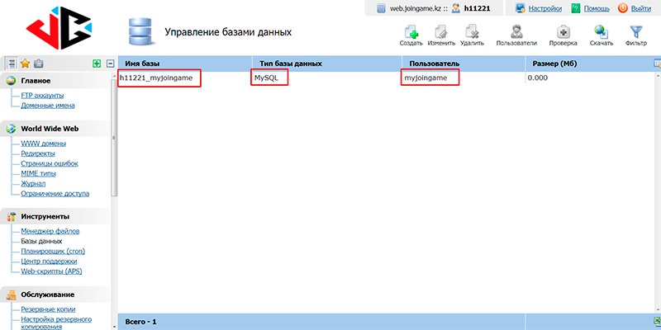
Task: Open FTP аккаунты in the sidebar
Action: 43,96
